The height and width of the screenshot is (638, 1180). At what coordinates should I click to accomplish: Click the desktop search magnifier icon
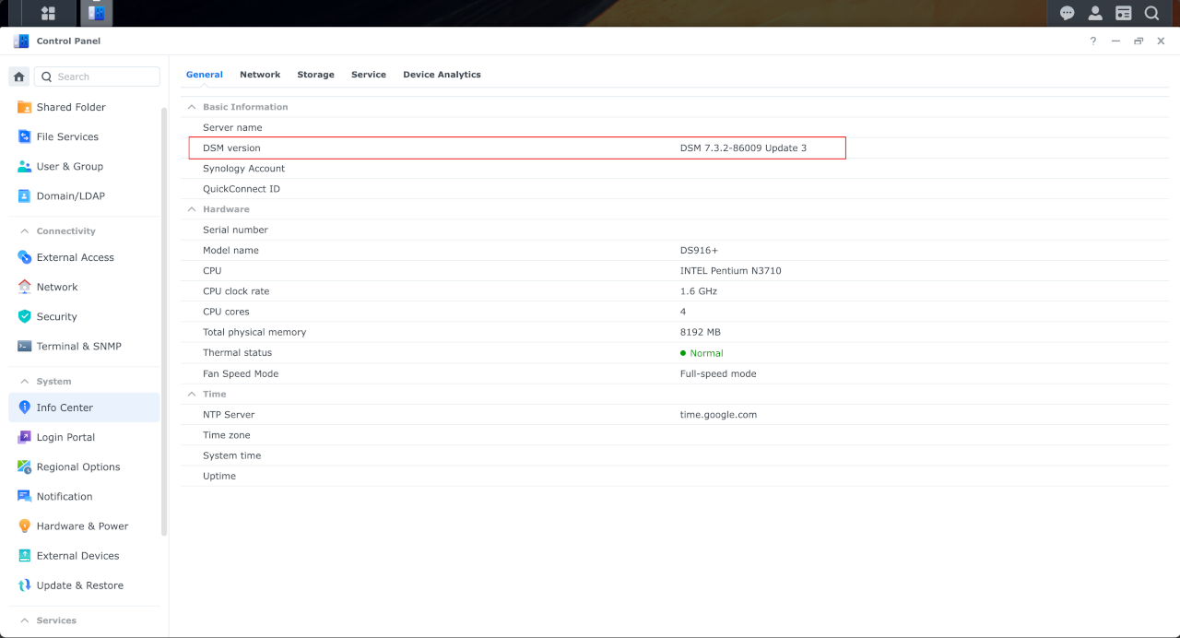(1151, 13)
